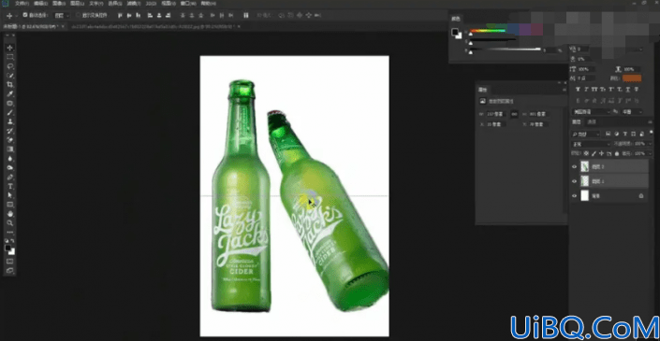This screenshot has height=341, width=660.
Task: Select the Spot Healing Brush tool
Action: [10, 104]
